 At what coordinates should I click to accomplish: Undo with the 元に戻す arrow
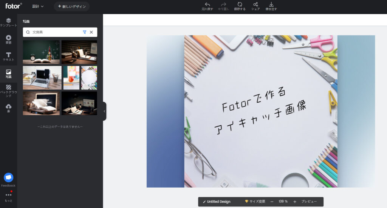coord(207,6)
